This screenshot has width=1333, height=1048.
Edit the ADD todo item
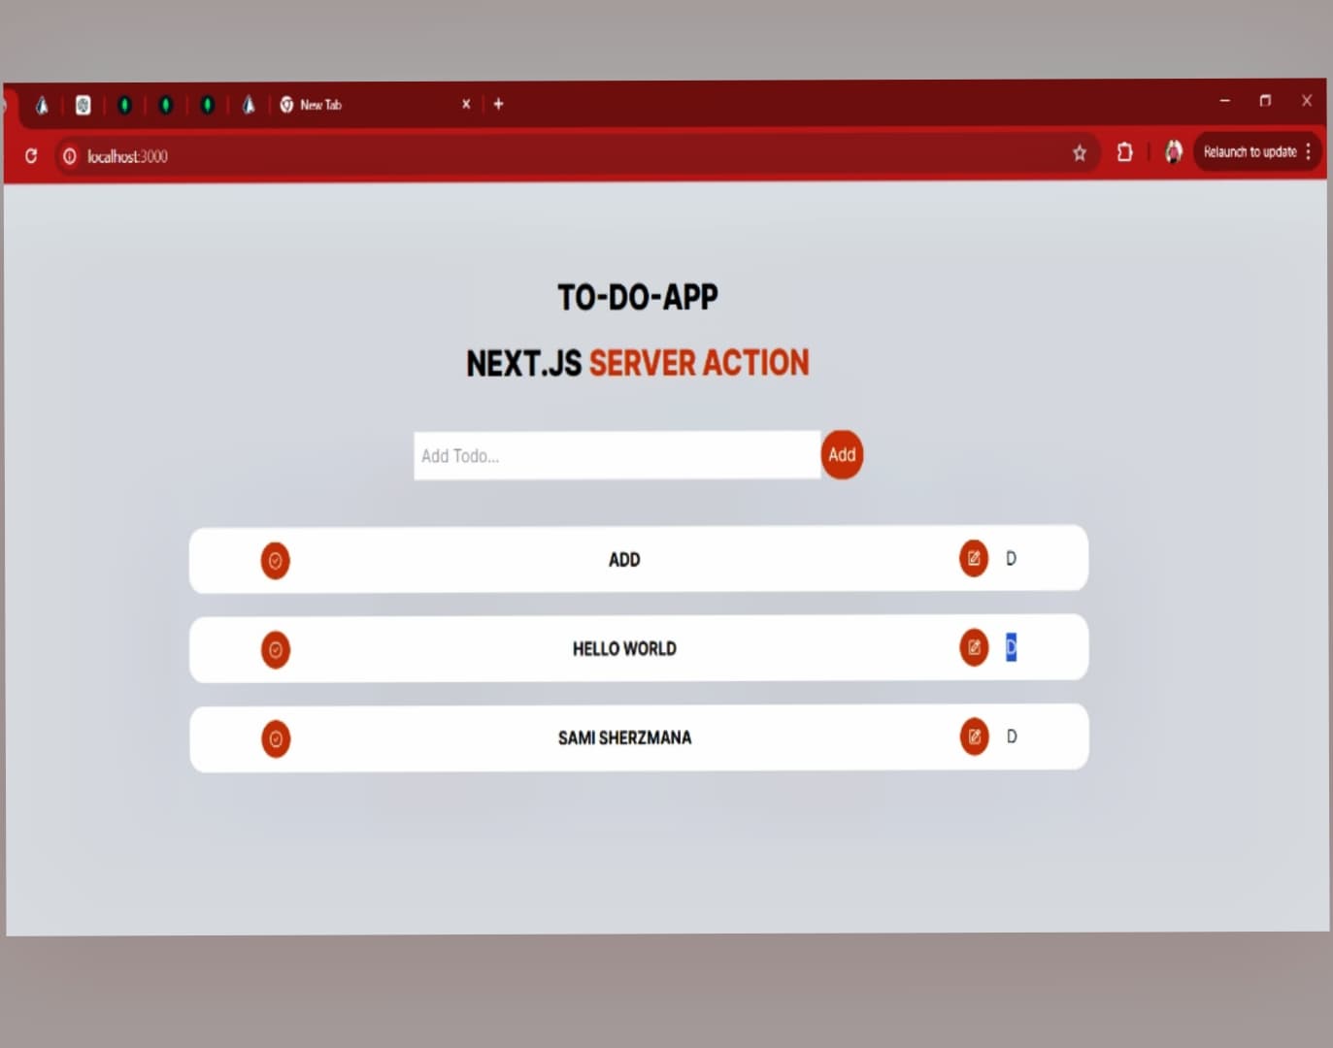tap(974, 558)
